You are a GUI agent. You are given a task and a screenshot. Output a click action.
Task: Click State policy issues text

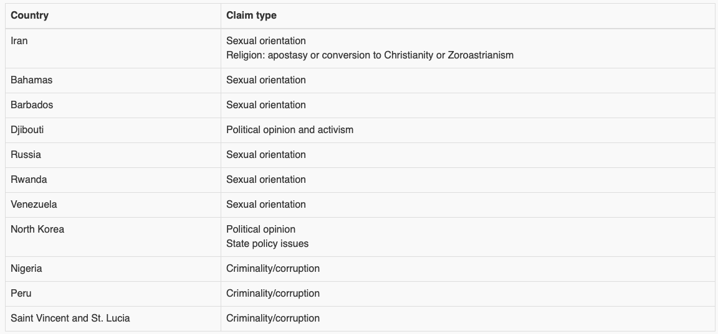click(x=267, y=244)
